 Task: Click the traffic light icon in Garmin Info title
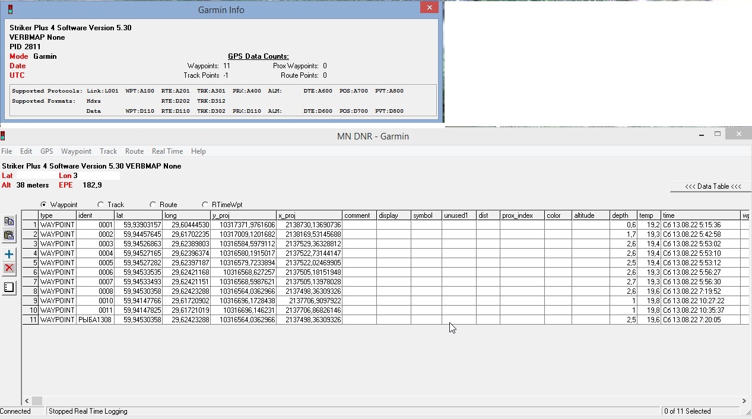click(x=10, y=9)
